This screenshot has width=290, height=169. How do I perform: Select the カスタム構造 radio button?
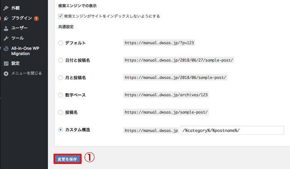coord(61,130)
